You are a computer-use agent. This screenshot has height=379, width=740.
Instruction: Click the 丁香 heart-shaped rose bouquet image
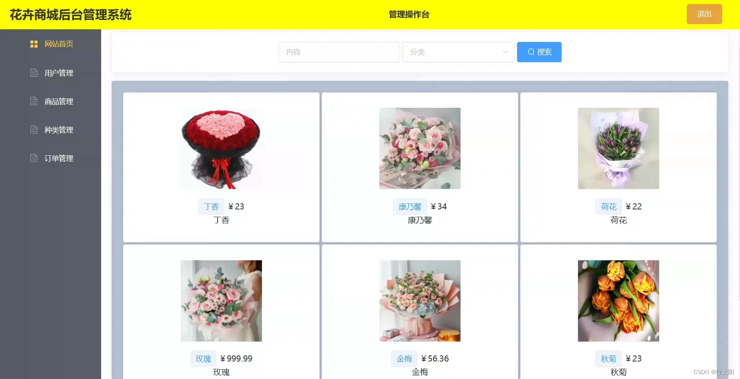click(x=221, y=148)
